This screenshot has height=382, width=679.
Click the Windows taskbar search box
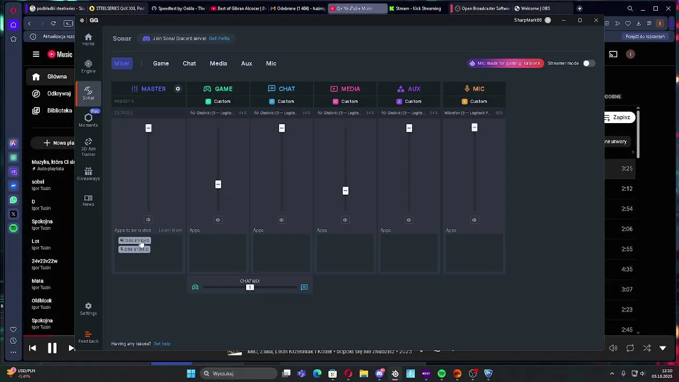click(239, 374)
